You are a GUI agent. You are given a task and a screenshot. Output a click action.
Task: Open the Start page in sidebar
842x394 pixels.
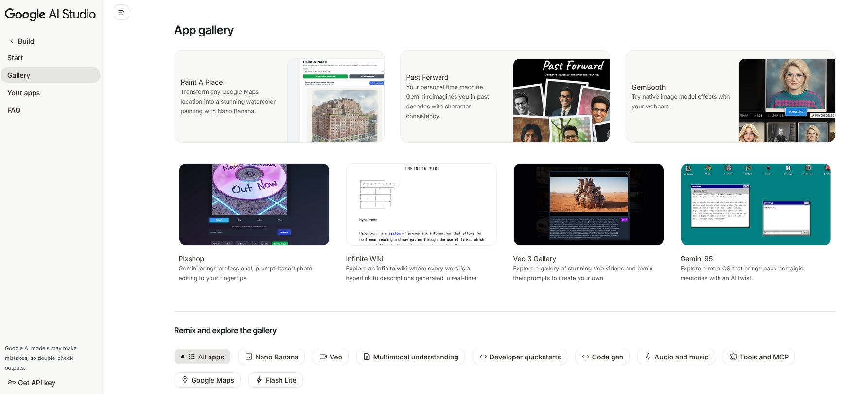point(15,58)
